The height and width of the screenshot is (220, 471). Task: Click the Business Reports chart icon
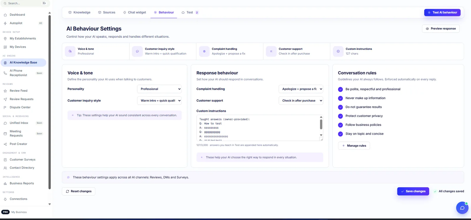pos(5,183)
